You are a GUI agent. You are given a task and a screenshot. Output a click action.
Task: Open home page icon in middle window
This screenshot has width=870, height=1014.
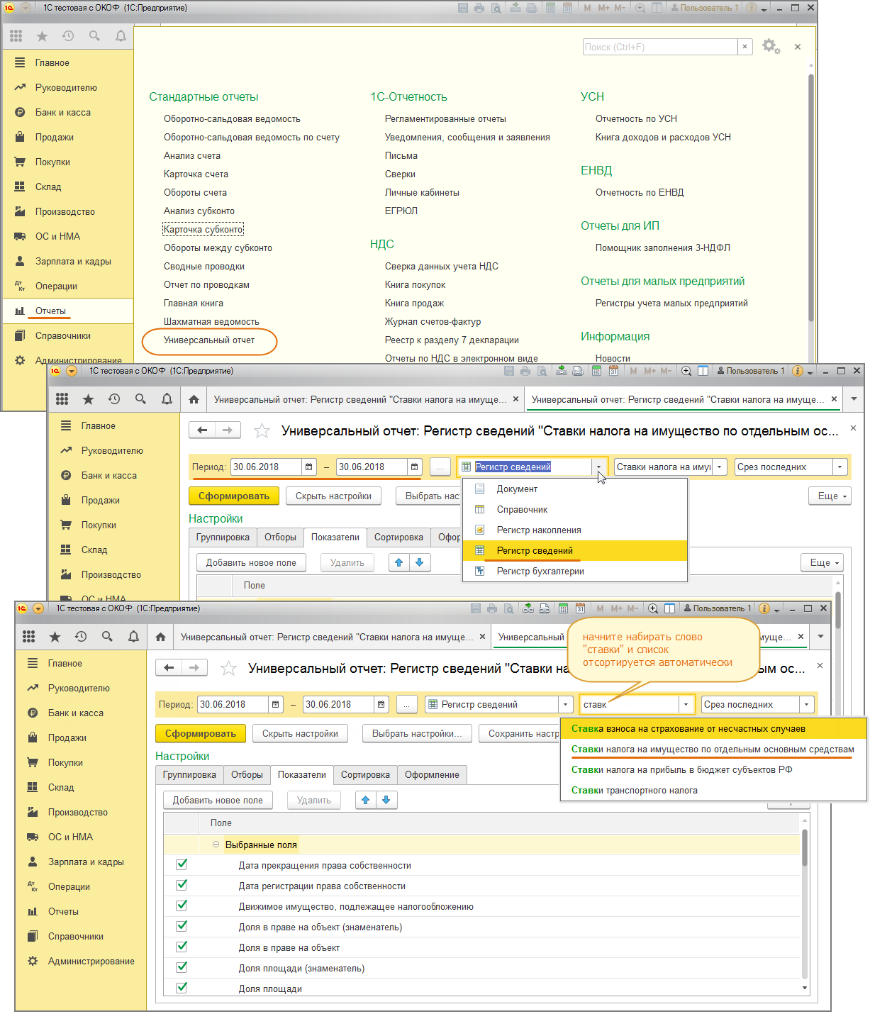click(x=194, y=399)
